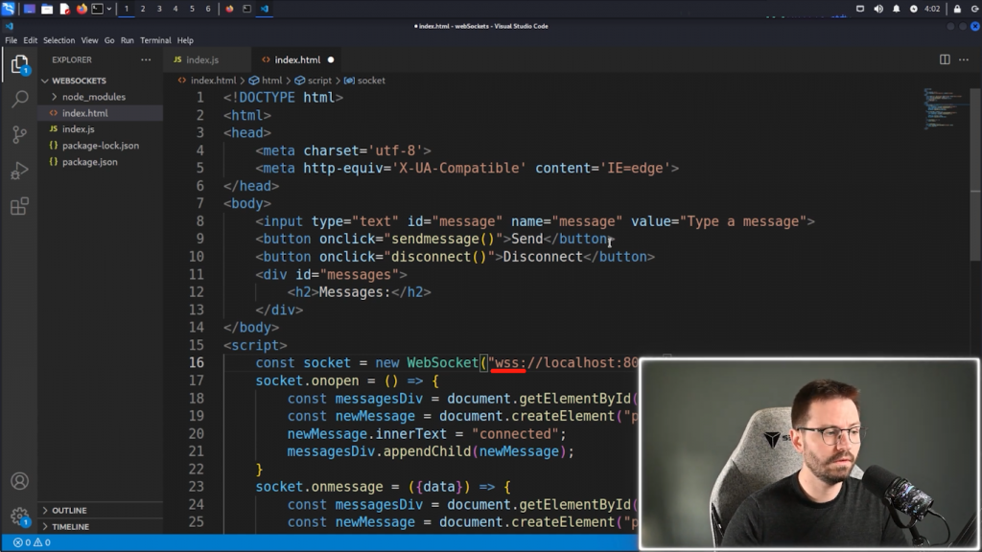Open the Explorer view in the activity bar

point(19,64)
